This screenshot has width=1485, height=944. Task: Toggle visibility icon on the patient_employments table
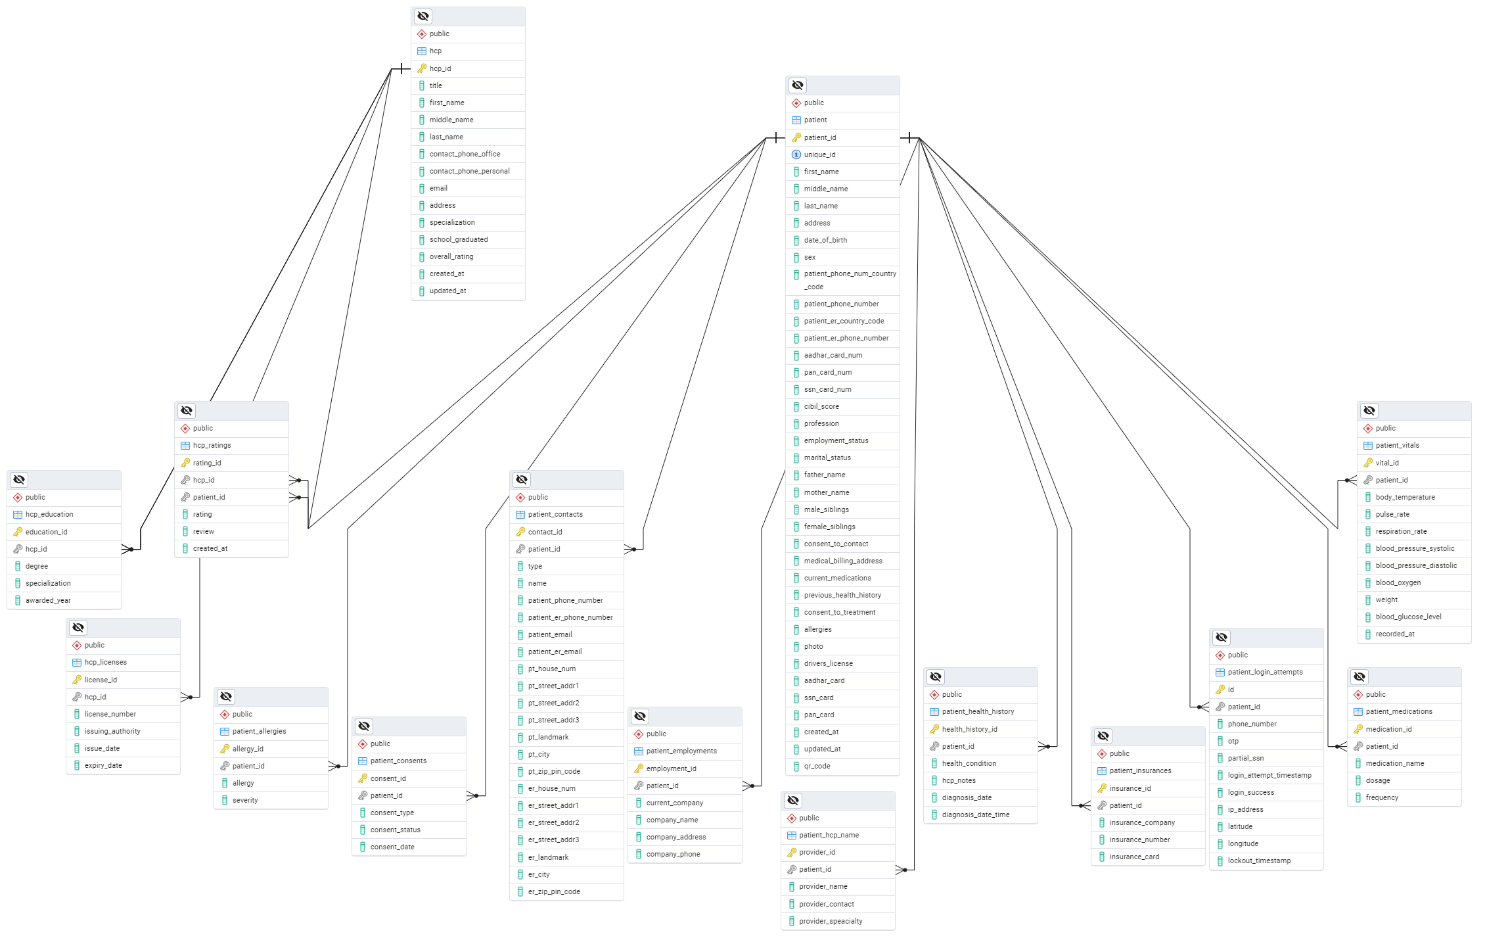(640, 717)
